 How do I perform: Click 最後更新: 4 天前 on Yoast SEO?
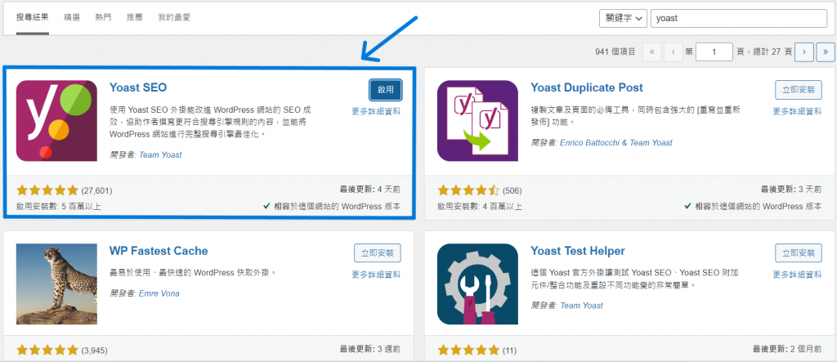(370, 189)
